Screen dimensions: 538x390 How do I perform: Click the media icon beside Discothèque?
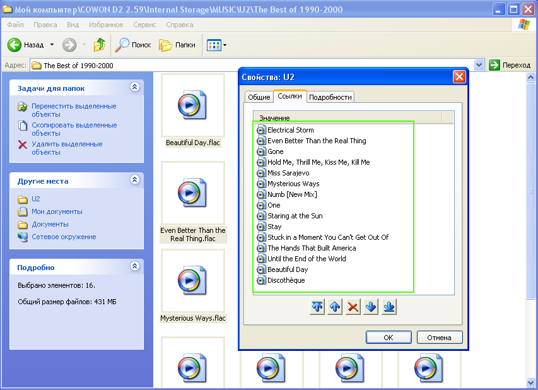click(261, 280)
